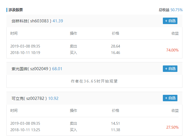Screen dimensions: 190x139
Task: Open 可立克 (sz002782) stock link
Action: (x=29, y=98)
